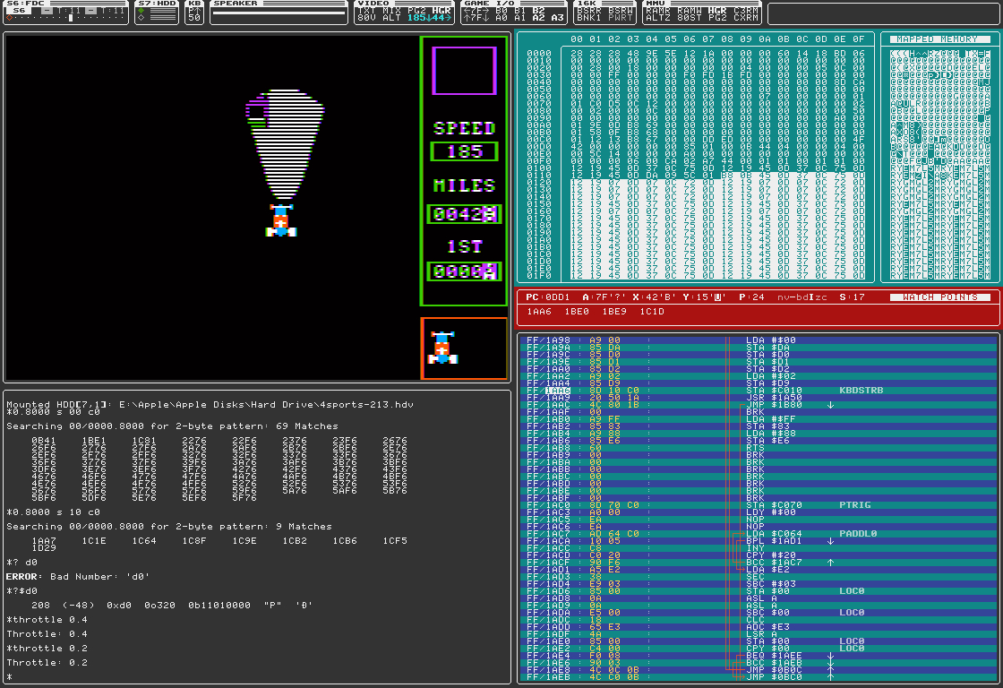The height and width of the screenshot is (688, 1003).
Task: Click watch point address 1BE0
Action: 577,311
